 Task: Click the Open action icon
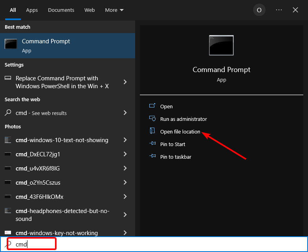coord(152,106)
